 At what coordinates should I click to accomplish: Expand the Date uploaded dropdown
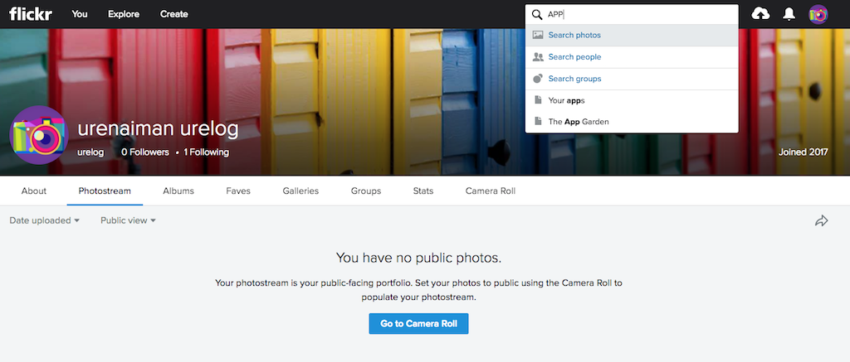(x=45, y=220)
